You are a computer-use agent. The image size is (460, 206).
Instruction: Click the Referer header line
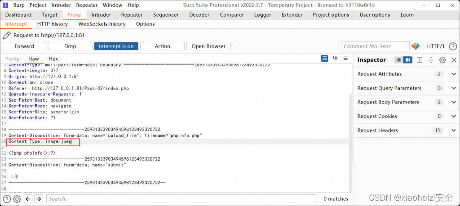click(x=69, y=88)
